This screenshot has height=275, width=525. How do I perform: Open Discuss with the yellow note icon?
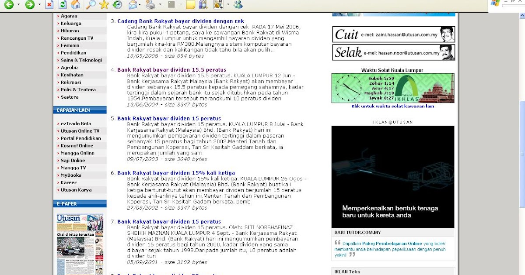tap(190, 5)
